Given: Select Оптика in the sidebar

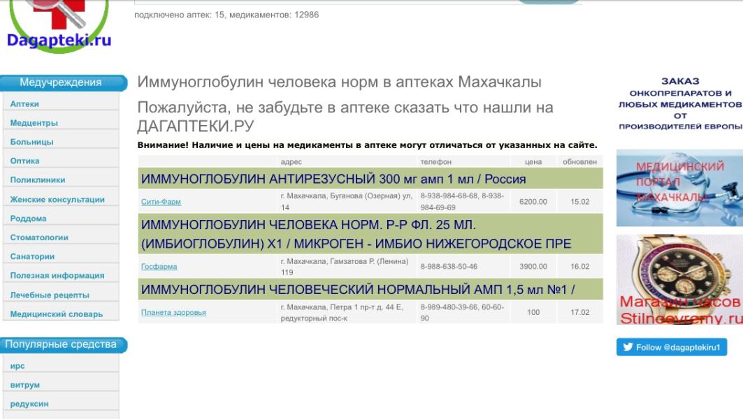Looking at the screenshot, I should pos(25,161).
